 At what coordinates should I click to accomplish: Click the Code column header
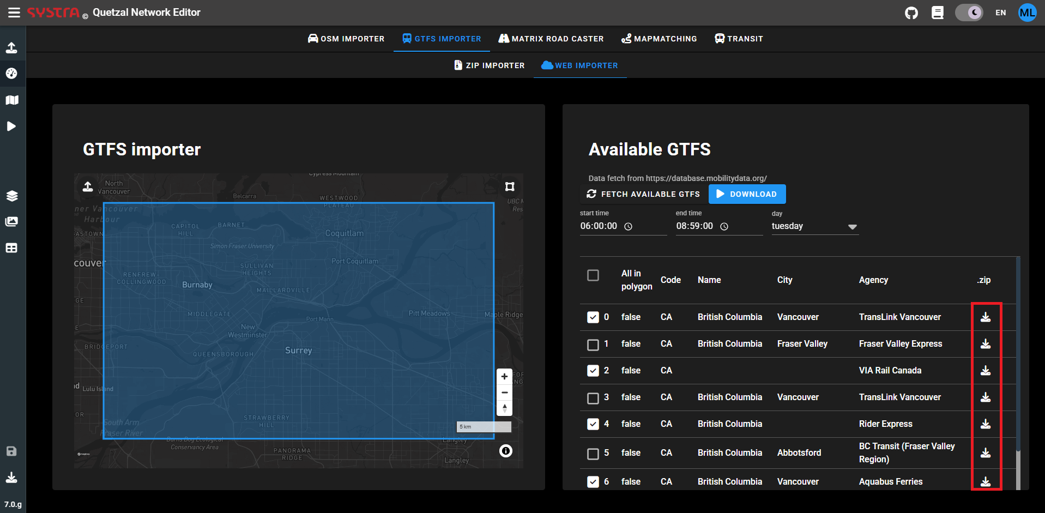tap(671, 280)
